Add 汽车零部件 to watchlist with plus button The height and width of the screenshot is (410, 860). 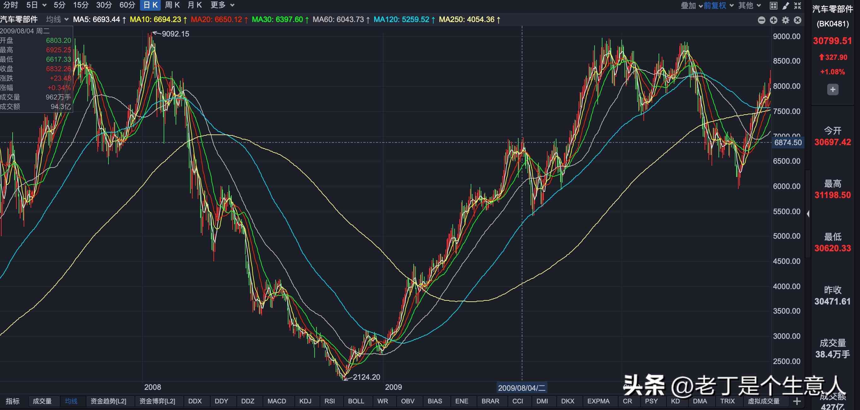(x=833, y=89)
